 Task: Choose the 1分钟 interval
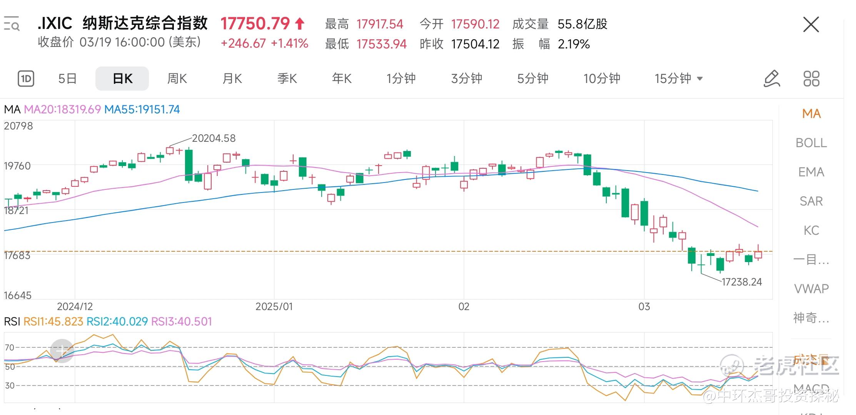pyautogui.click(x=401, y=79)
